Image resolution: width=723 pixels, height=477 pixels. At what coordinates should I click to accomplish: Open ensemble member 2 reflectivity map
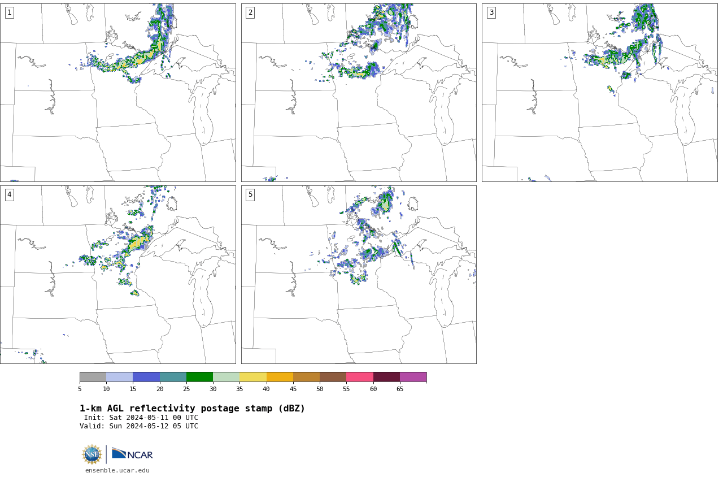pyautogui.click(x=359, y=93)
